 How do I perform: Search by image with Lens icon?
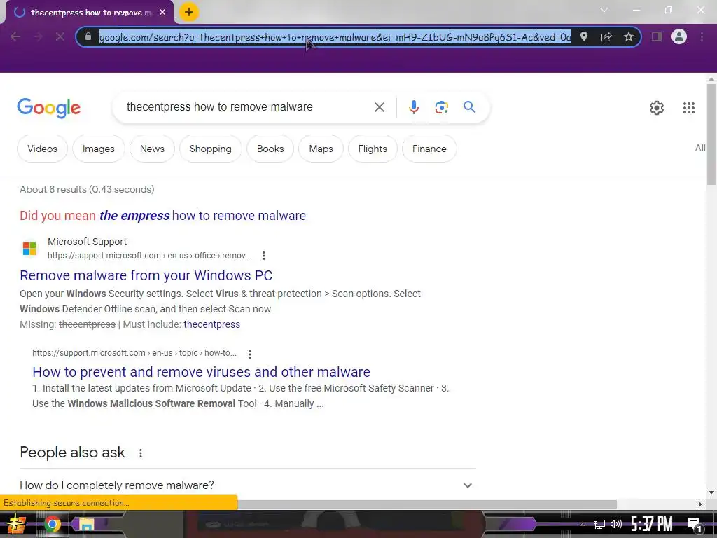click(441, 107)
